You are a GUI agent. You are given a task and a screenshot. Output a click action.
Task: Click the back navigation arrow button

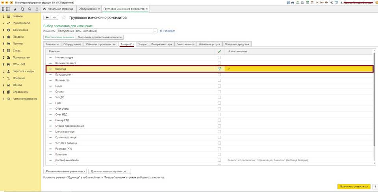click(x=47, y=18)
